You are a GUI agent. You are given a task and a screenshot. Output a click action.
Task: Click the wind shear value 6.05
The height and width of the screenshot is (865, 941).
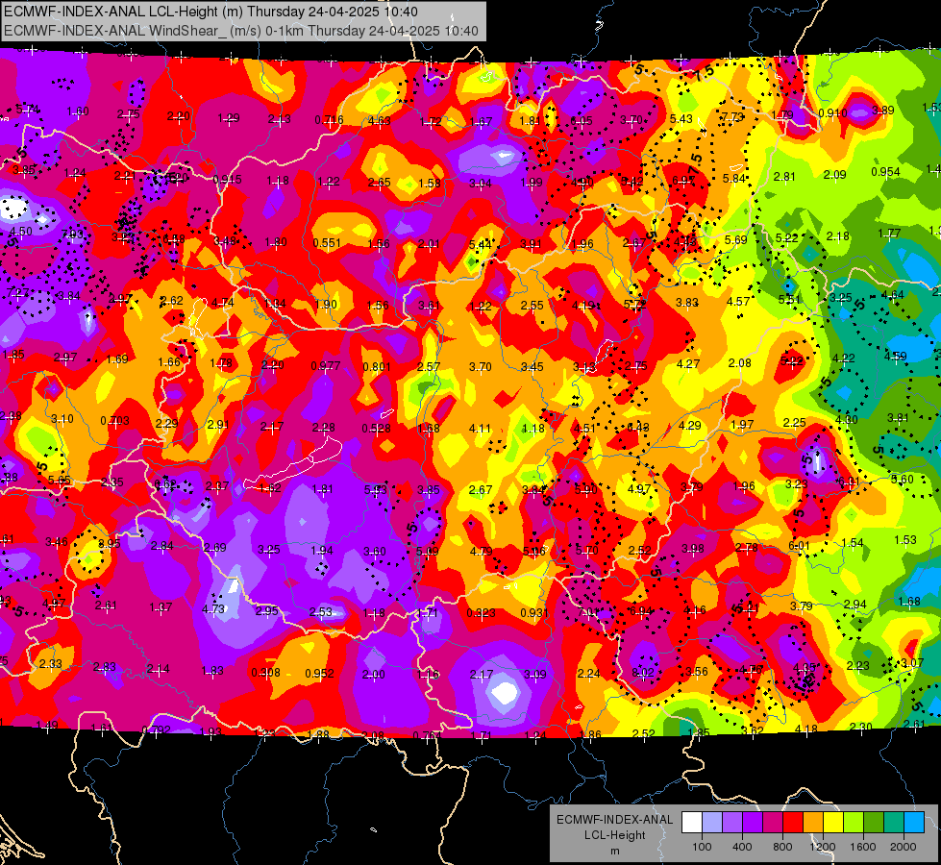[x=582, y=121]
